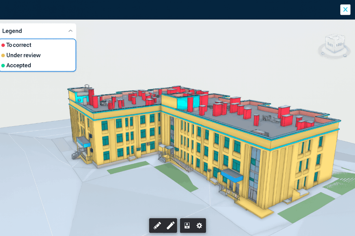
Task: Click the blue entrance canopy on front facade
Action: (x=232, y=176)
